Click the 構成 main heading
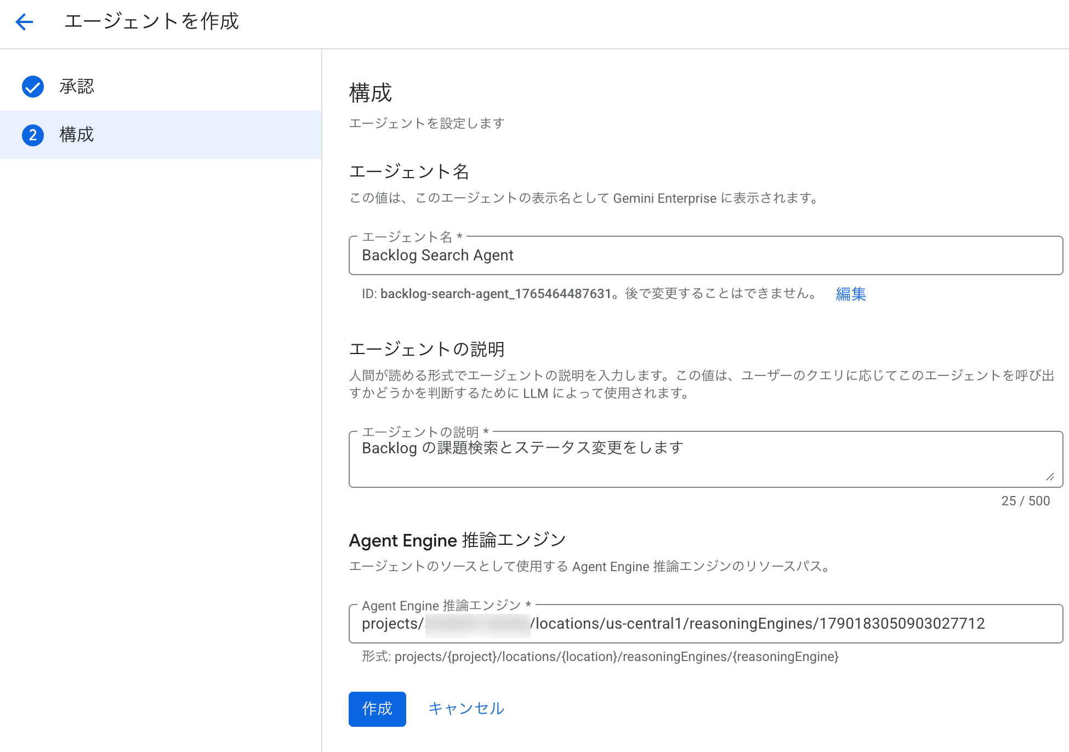The height and width of the screenshot is (752, 1069). pos(371,93)
